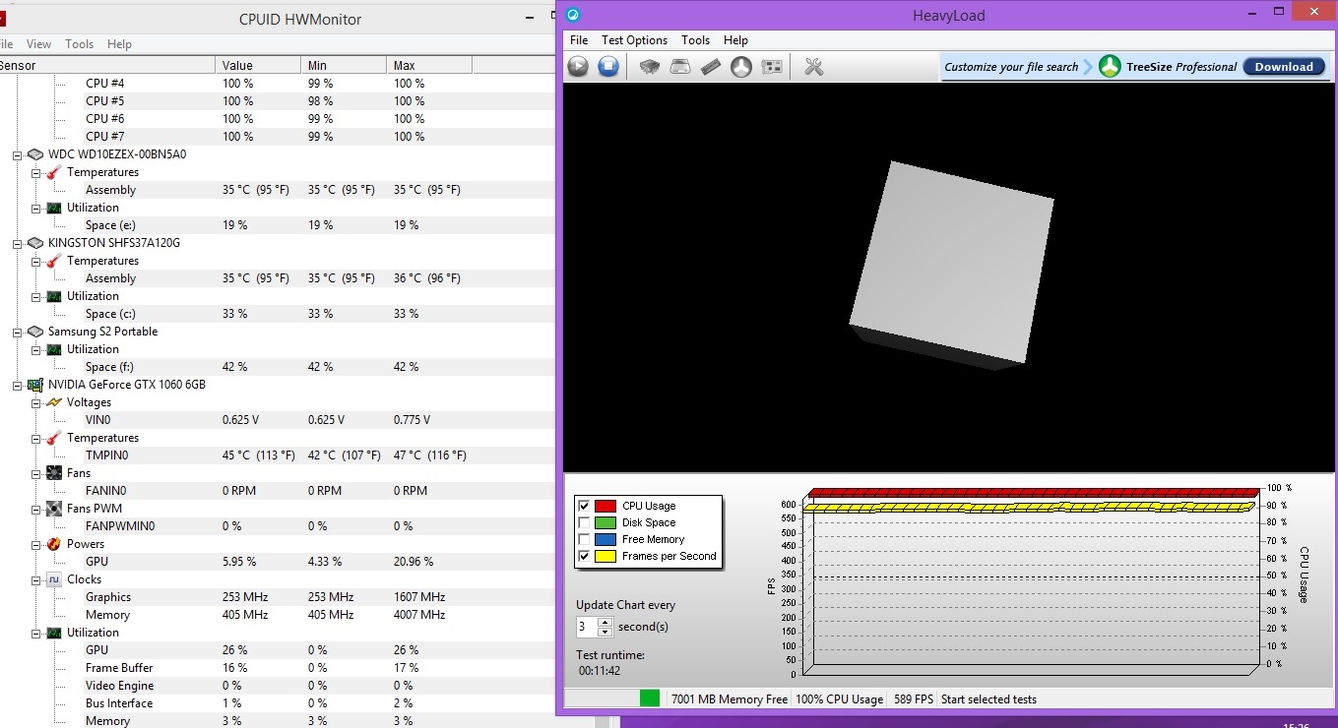The image size is (1338, 728).
Task: Toggle the hard disk write test icon
Action: tap(680, 67)
